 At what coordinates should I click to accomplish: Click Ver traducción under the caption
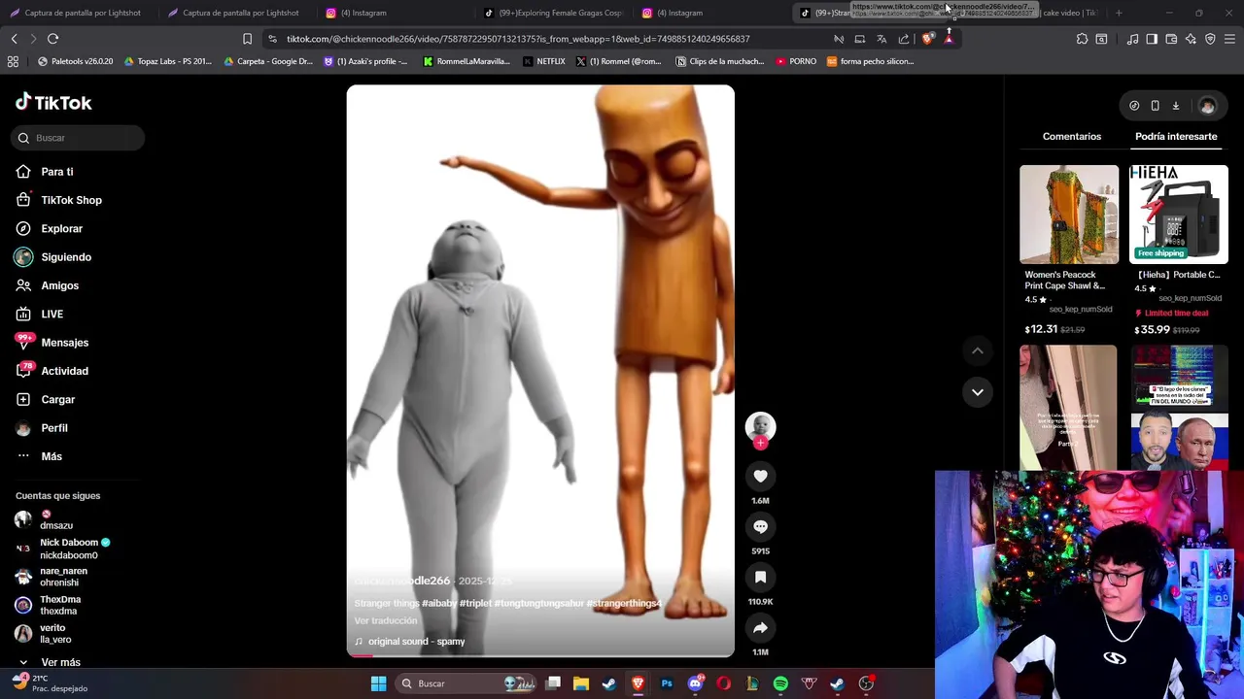(386, 620)
